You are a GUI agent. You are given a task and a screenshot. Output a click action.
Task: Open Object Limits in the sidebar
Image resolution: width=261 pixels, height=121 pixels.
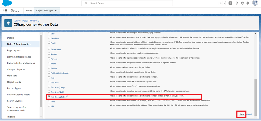pos(14,82)
